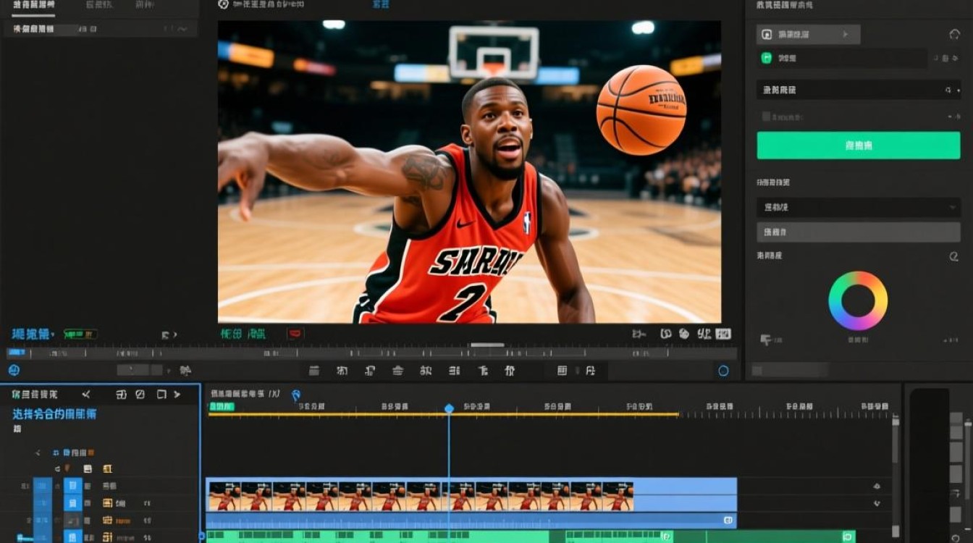Click the blue round icon left of transport toolbar
Image resolution: width=973 pixels, height=543 pixels.
click(x=14, y=371)
